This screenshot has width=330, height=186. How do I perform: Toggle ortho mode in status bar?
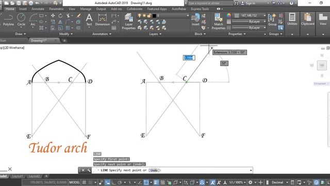click(x=113, y=182)
